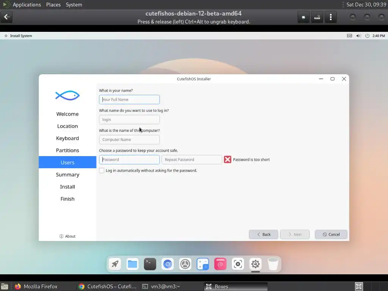Switch to the Chrome CutefishOS taskbar window
The width and height of the screenshot is (388, 291).
[x=108, y=286]
